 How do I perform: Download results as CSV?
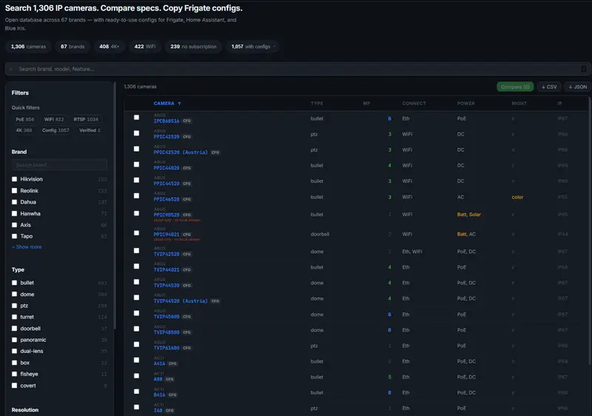tap(549, 87)
